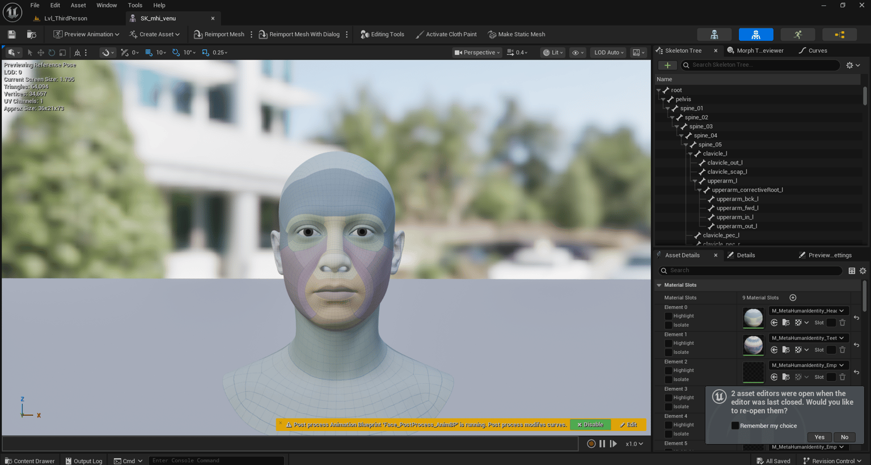Open the Skeleton editor mode button
871x465 pixels.
(714, 35)
